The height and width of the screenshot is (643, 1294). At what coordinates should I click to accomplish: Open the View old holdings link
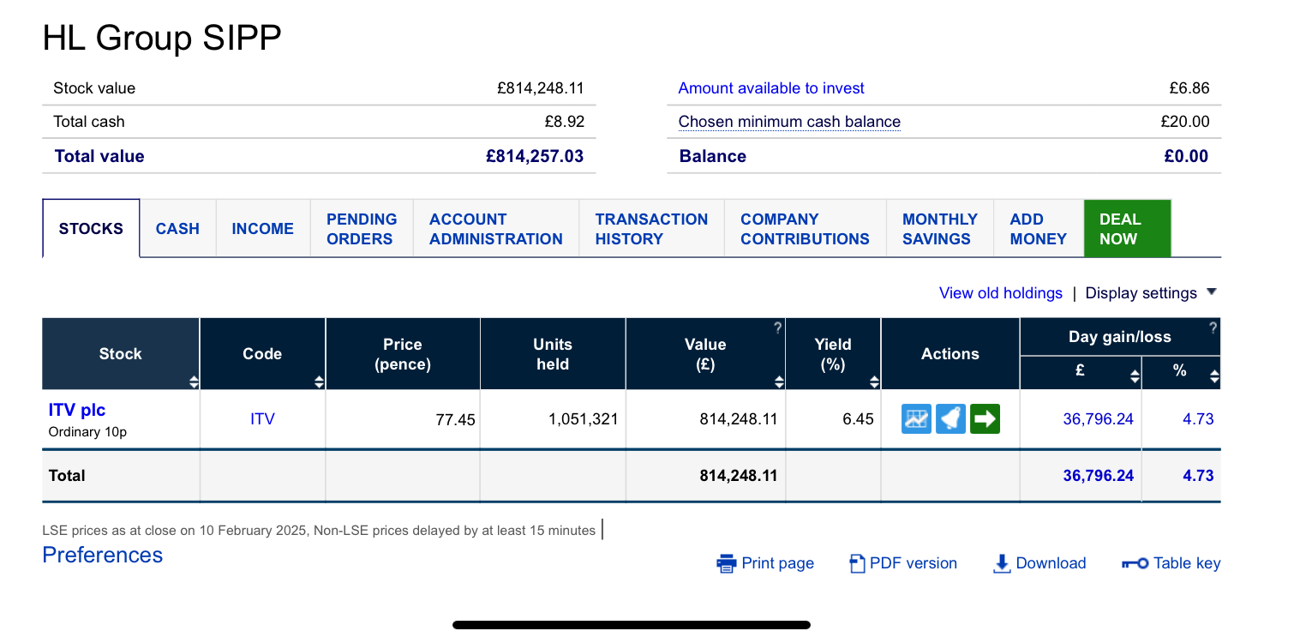click(x=1000, y=293)
